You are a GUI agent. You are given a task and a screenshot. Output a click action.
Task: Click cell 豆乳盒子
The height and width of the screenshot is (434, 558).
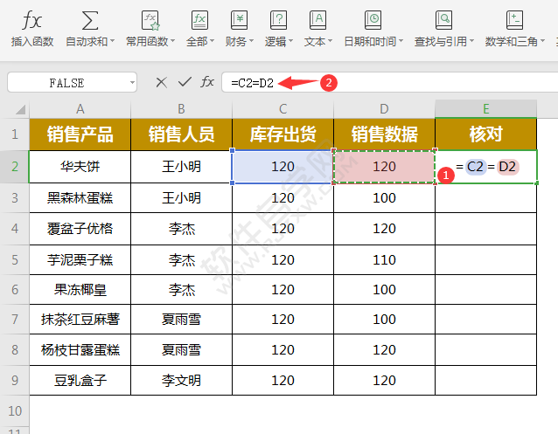pos(80,381)
